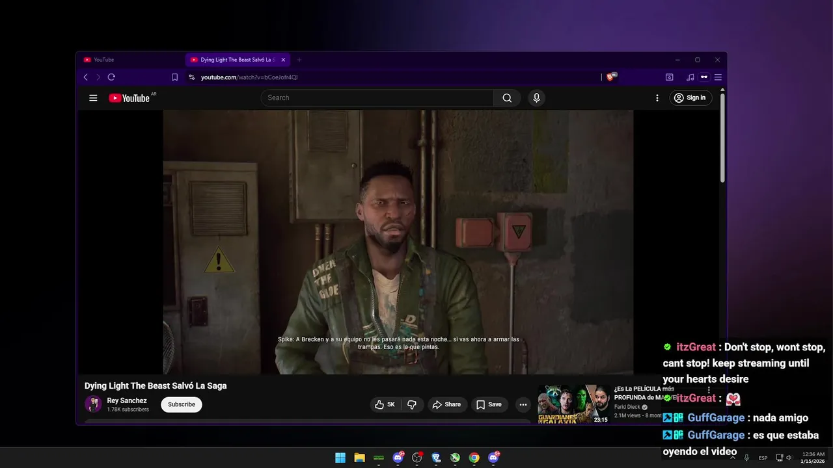Bookmark this page in address bar
The height and width of the screenshot is (468, 833).
pos(174,77)
